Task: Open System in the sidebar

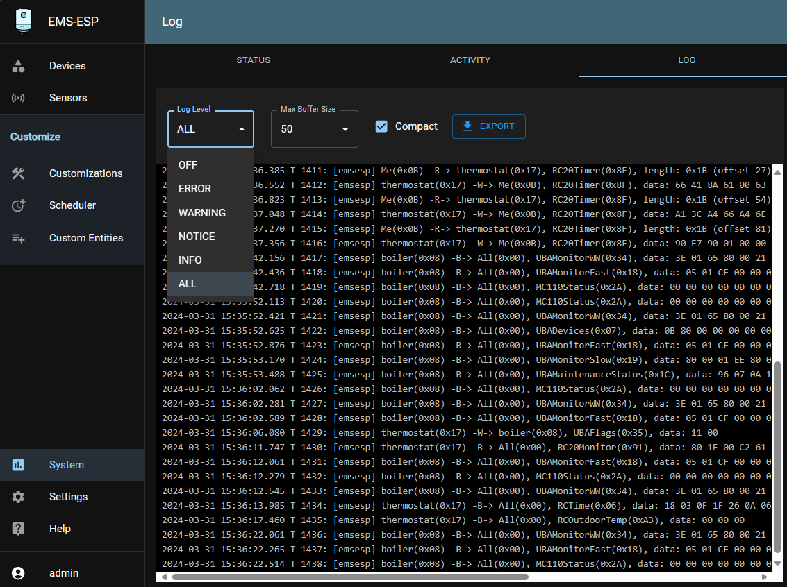Action: coord(67,465)
